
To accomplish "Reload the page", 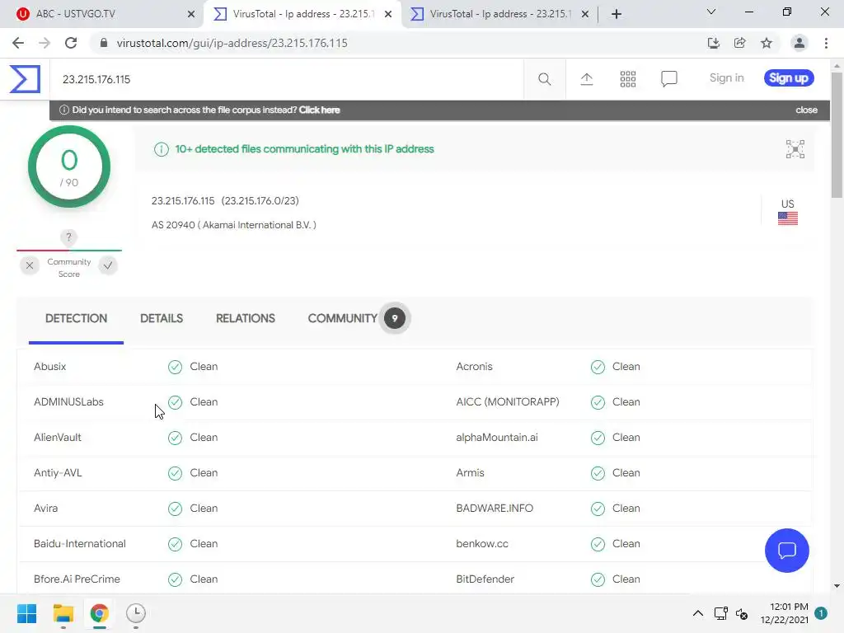I will pyautogui.click(x=71, y=43).
